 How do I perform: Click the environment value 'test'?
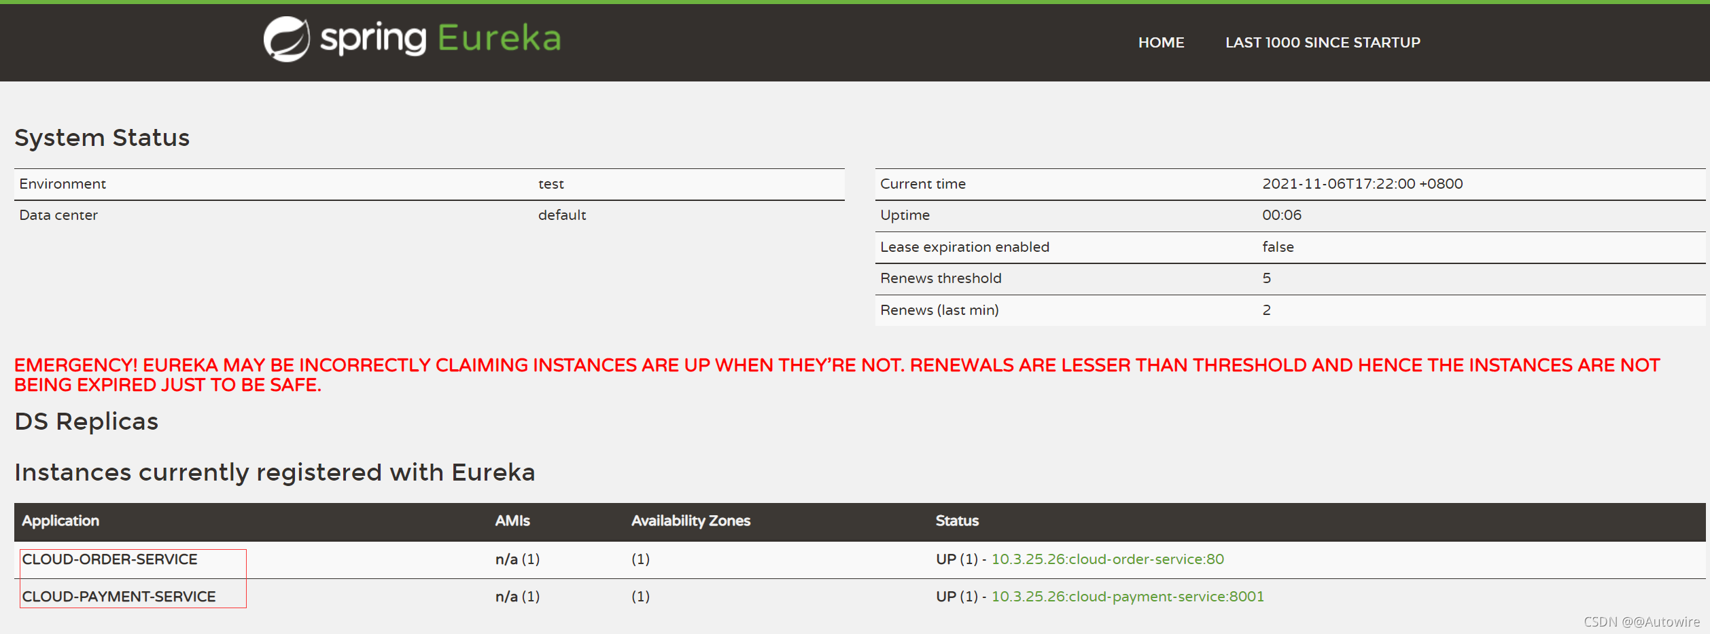pyautogui.click(x=551, y=184)
